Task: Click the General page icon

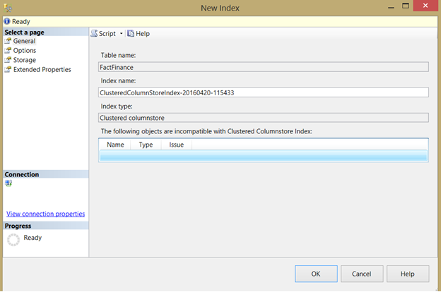Action: [8, 41]
